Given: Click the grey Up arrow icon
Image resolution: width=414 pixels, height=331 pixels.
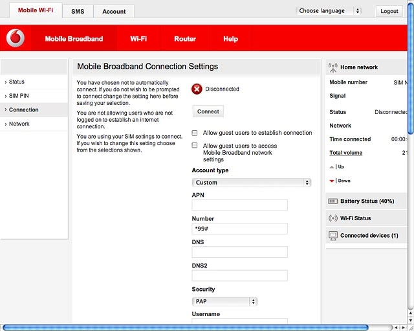Looking at the screenshot, I should [x=332, y=167].
